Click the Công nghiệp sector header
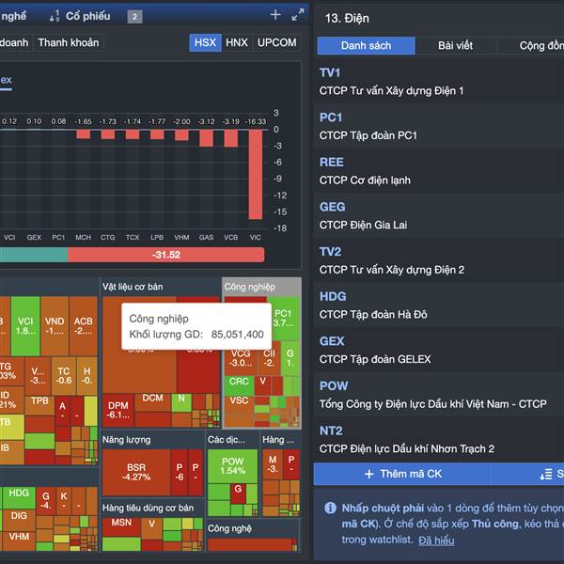The height and width of the screenshot is (564, 564). [250, 287]
